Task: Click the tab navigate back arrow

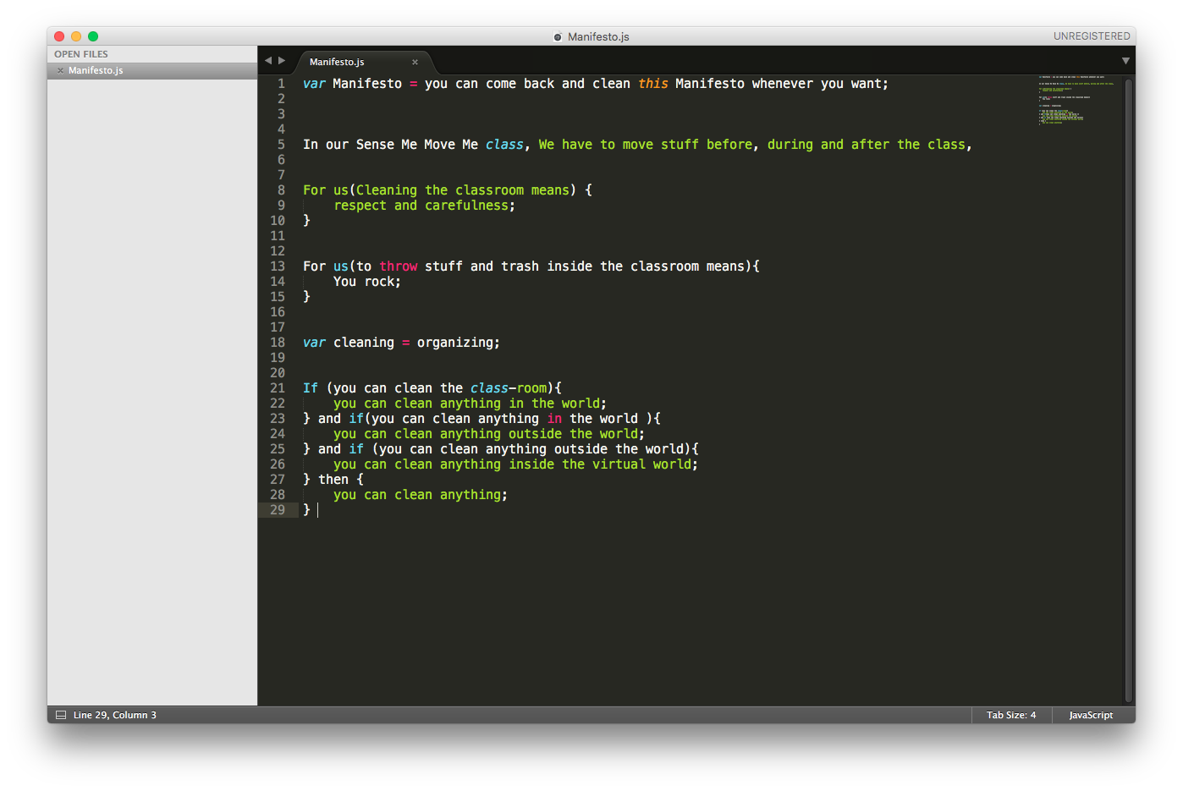Action: coord(268,61)
